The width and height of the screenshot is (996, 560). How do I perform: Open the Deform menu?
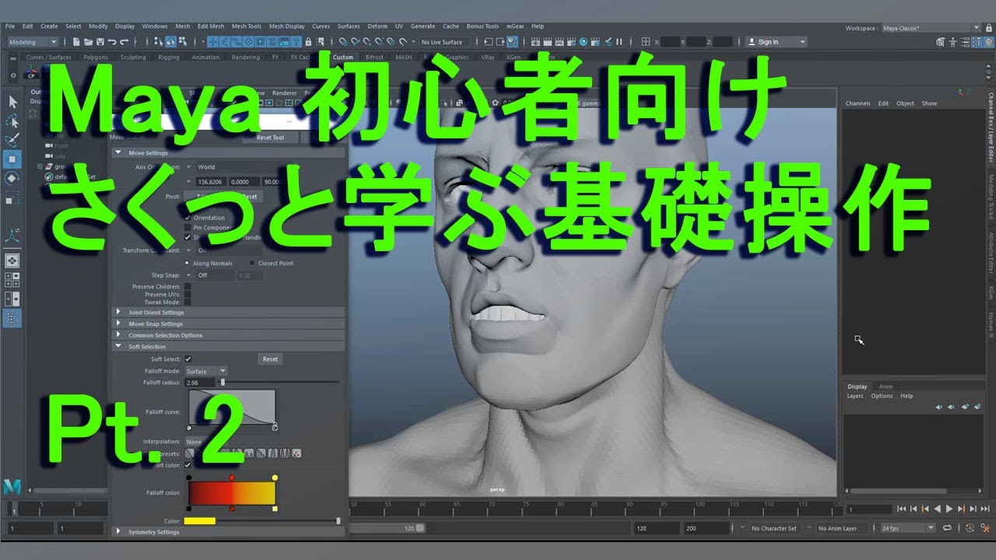coord(378,26)
